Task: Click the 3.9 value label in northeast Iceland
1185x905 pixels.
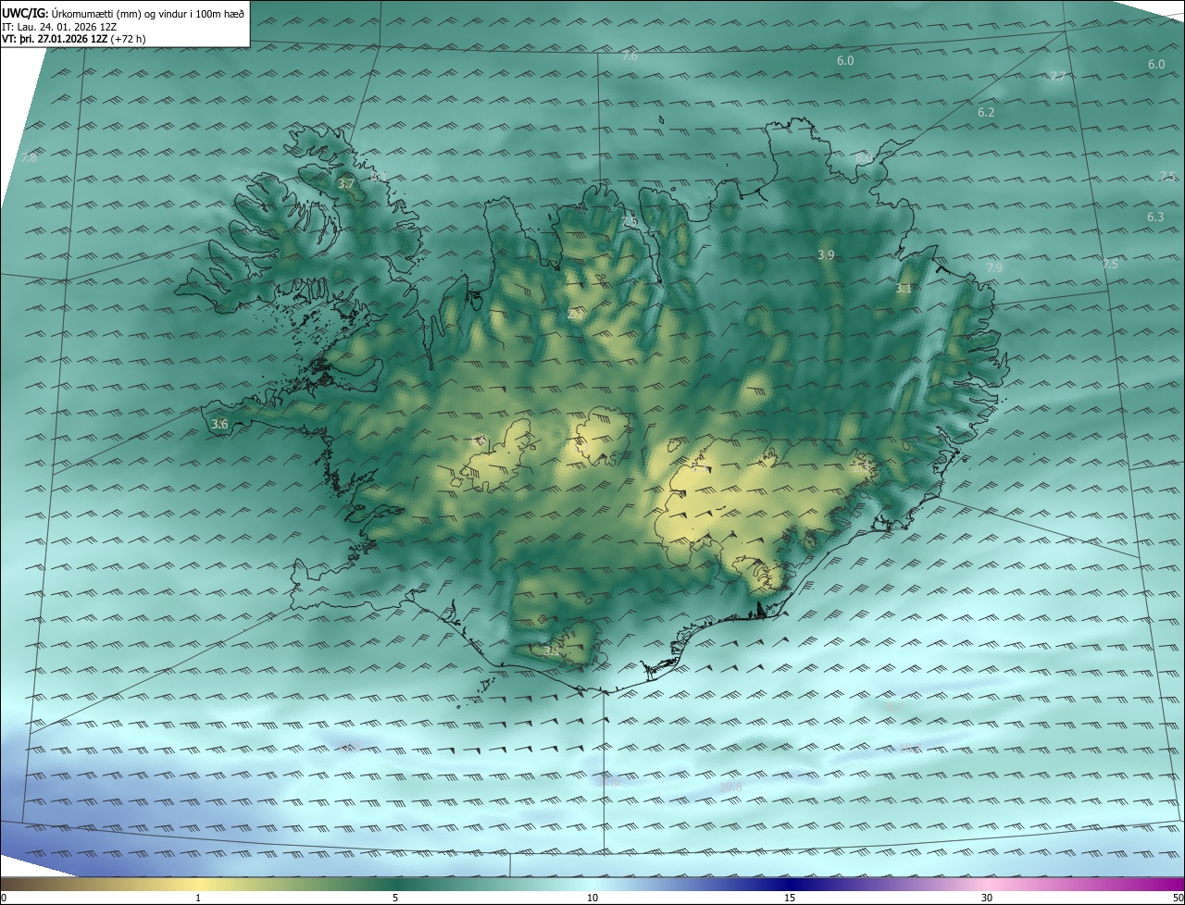Action: (x=827, y=254)
